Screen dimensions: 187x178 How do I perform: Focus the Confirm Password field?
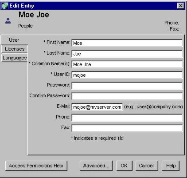(x=127, y=96)
